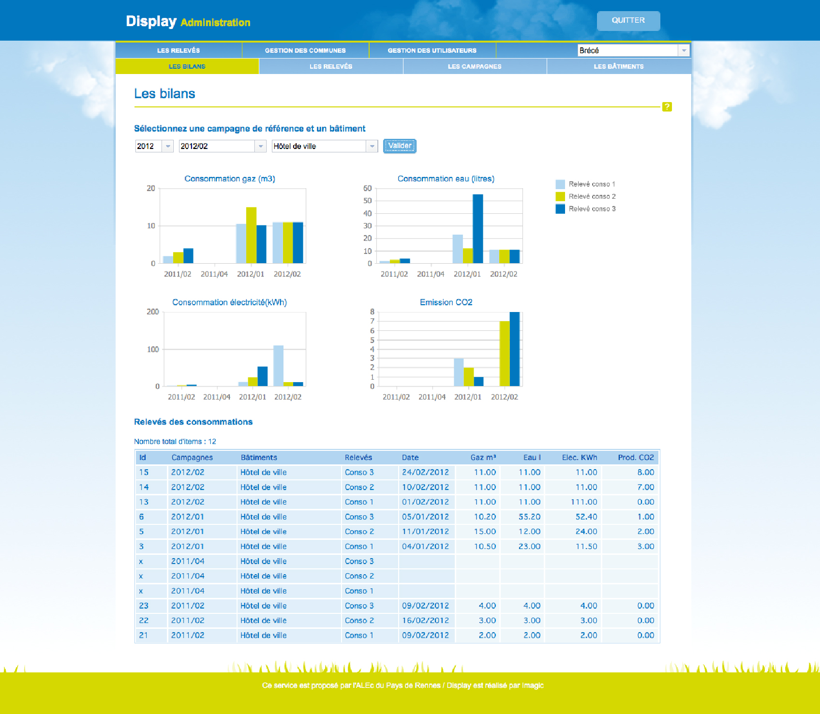This screenshot has width=820, height=714.
Task: Click the 55.20 water value
Action: [x=530, y=517]
